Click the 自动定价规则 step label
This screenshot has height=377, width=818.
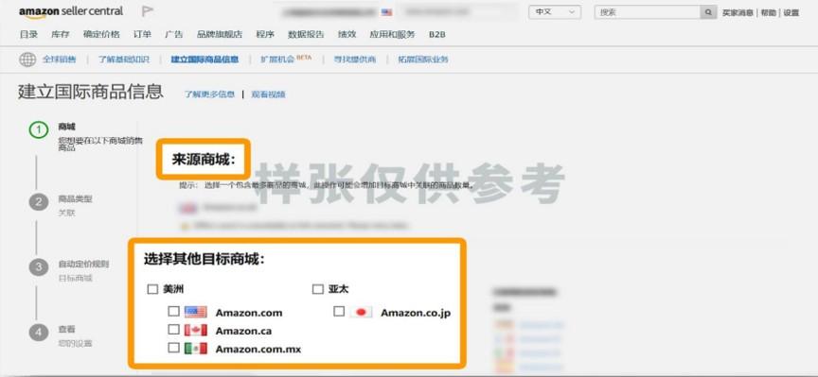coord(83,264)
